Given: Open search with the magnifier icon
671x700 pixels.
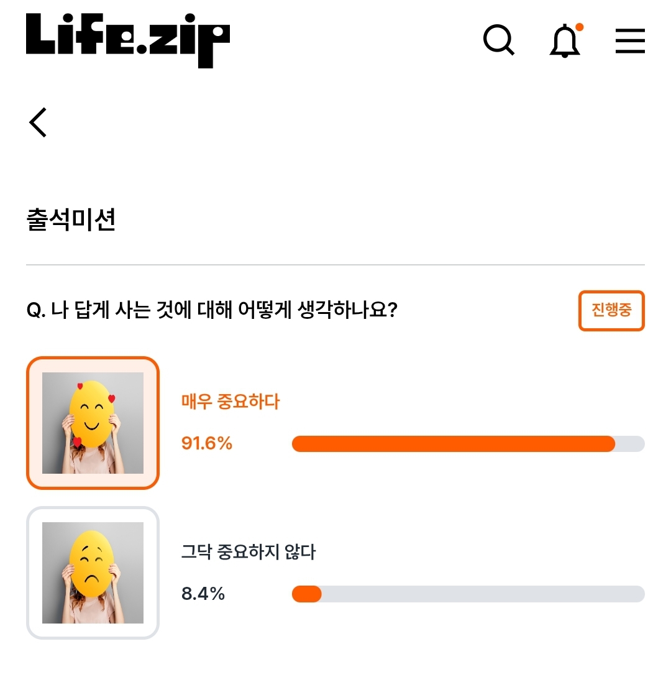Looking at the screenshot, I should tap(498, 40).
